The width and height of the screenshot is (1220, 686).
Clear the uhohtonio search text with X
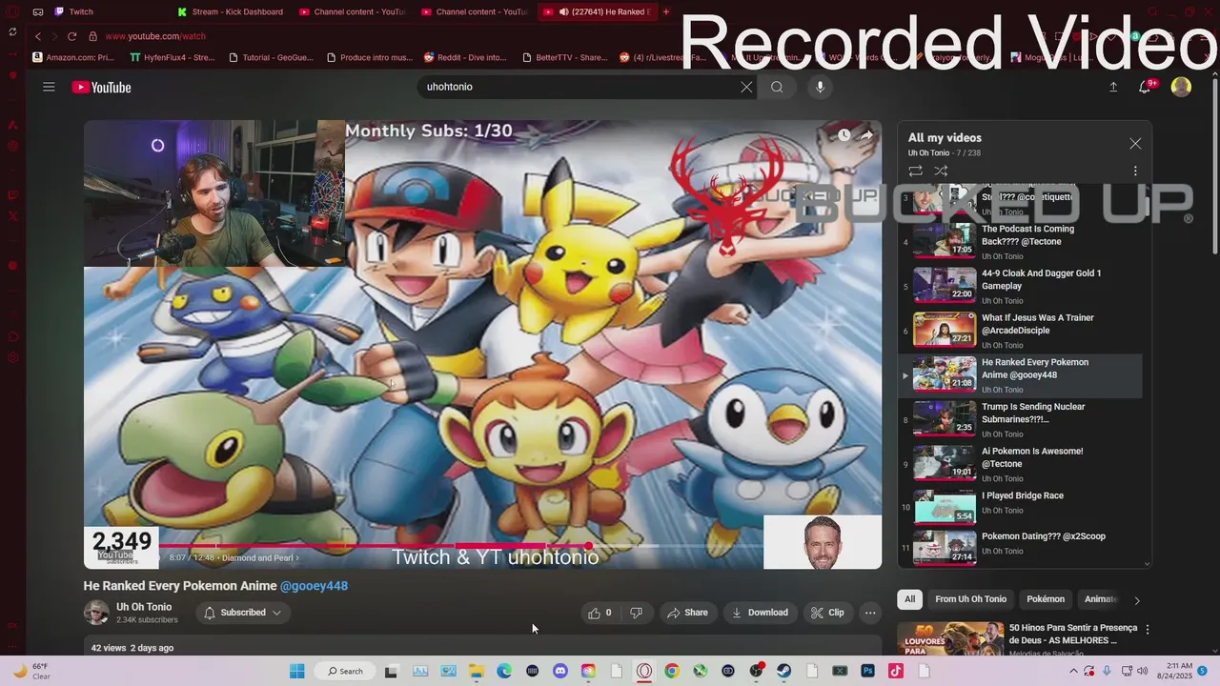746,87
